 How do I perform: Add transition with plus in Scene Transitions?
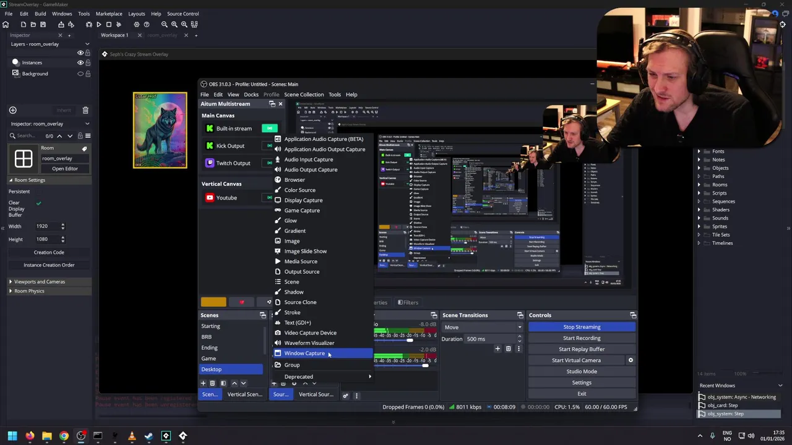(497, 349)
